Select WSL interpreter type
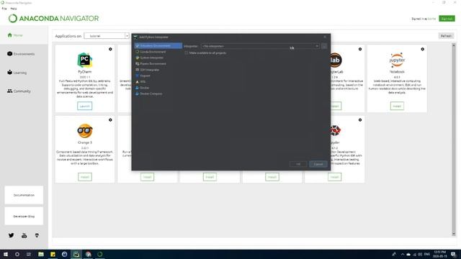 pos(143,81)
